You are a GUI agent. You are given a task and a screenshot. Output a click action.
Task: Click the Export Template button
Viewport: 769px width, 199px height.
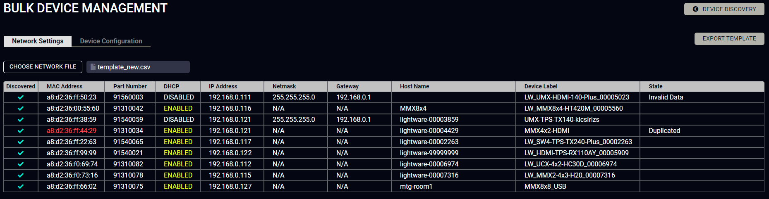click(729, 39)
